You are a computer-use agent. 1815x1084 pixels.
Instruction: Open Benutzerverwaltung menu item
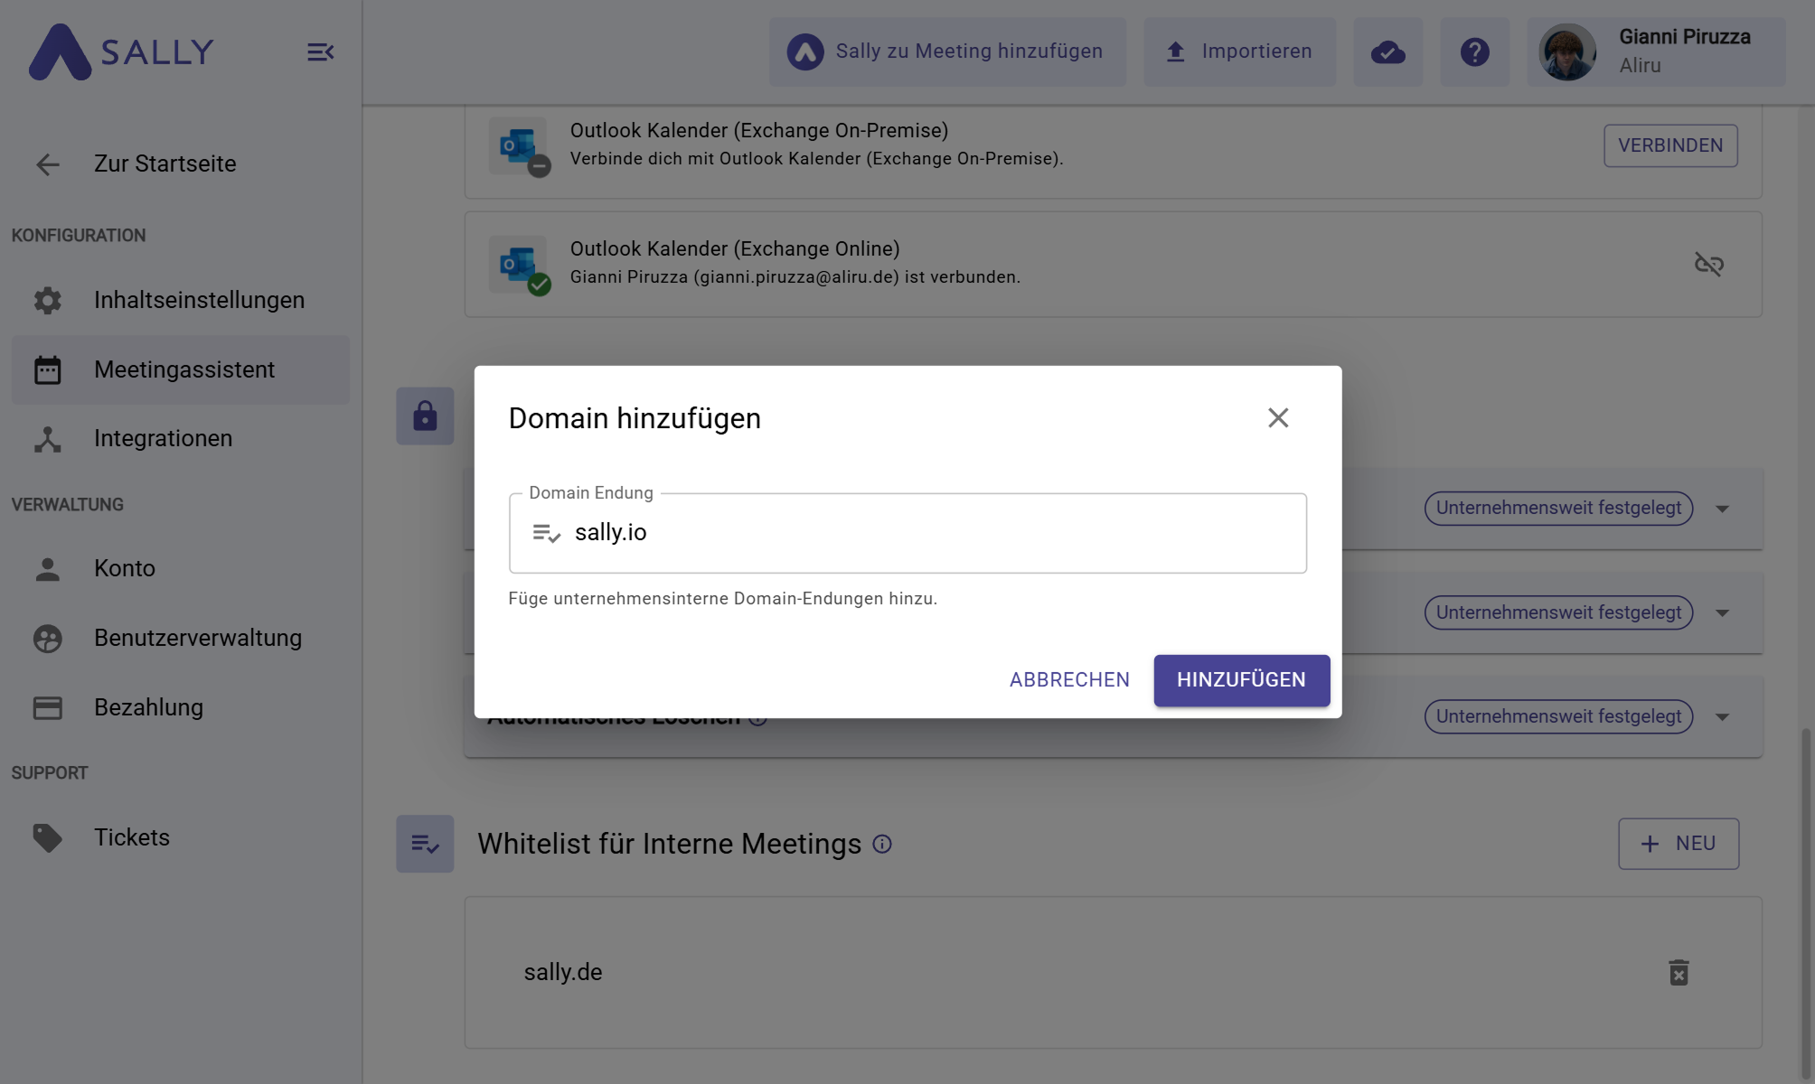click(x=180, y=639)
